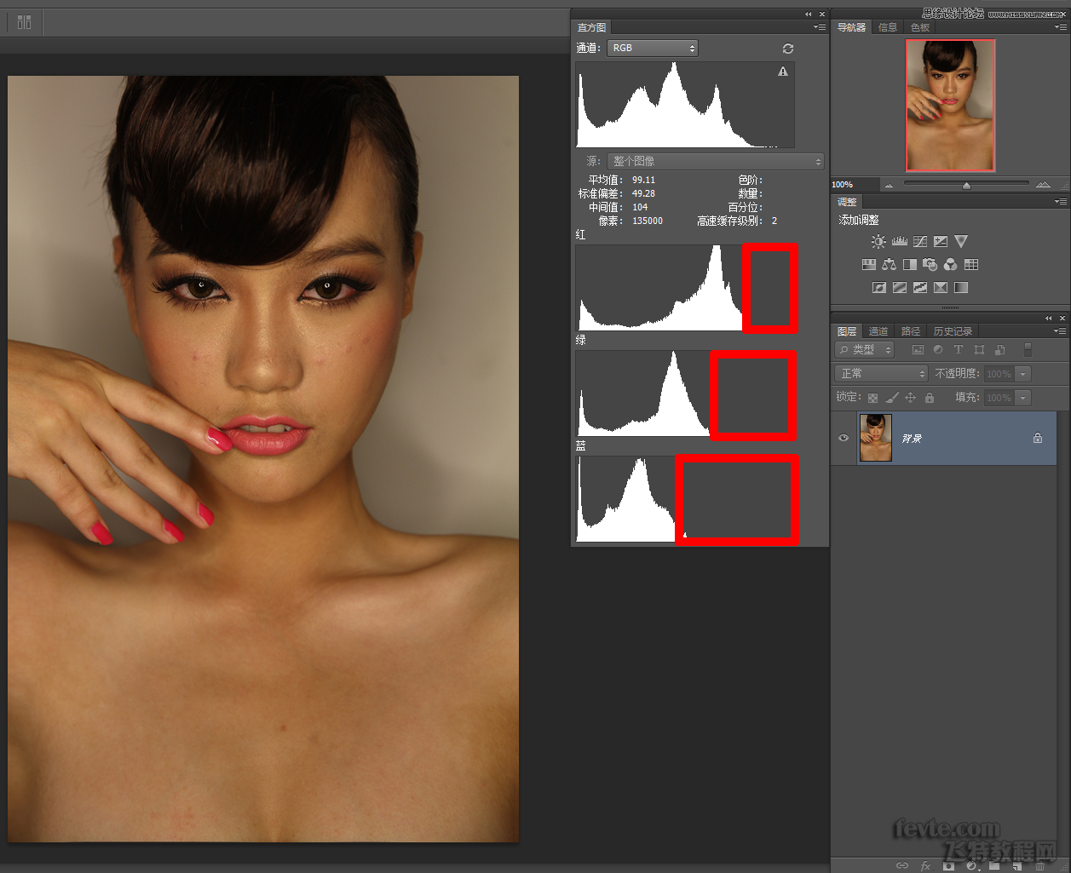
Task: Add a Black & White adjustment layer
Action: click(909, 264)
